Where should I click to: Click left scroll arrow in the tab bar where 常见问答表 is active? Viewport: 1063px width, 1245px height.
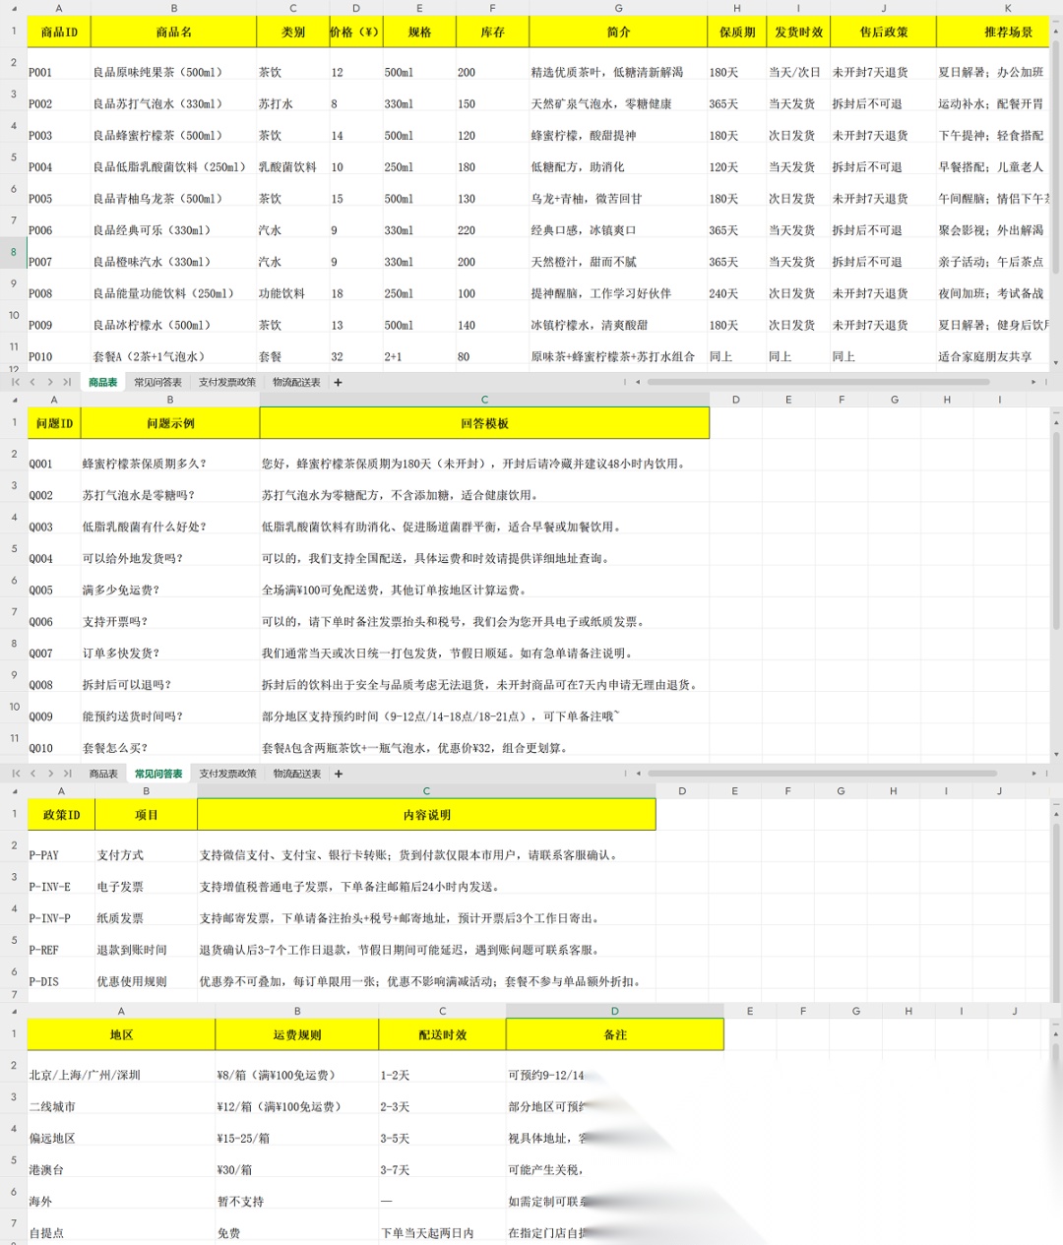tap(638, 774)
